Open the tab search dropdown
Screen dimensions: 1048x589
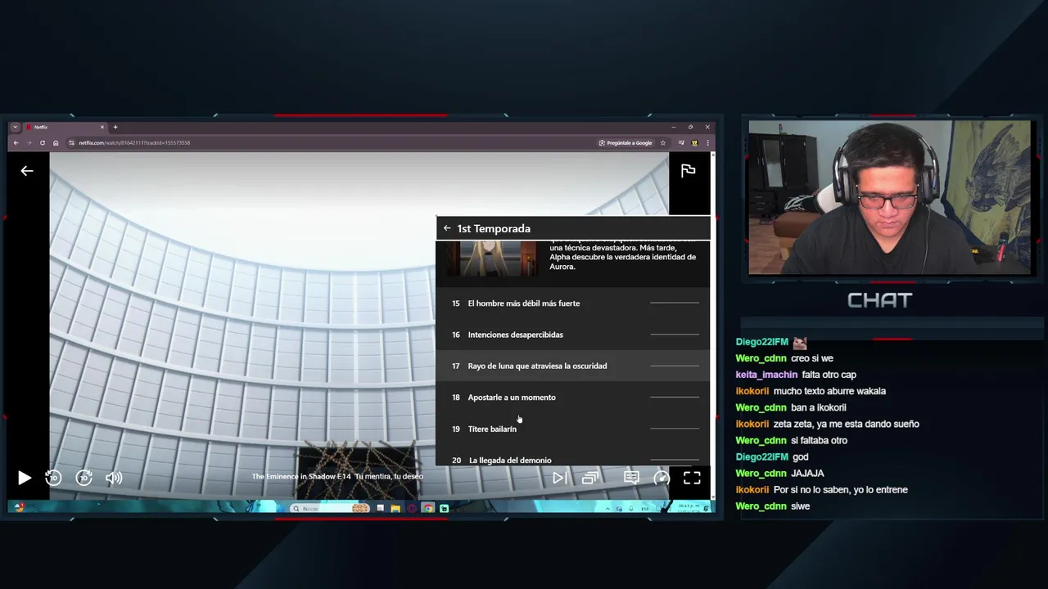(x=14, y=127)
